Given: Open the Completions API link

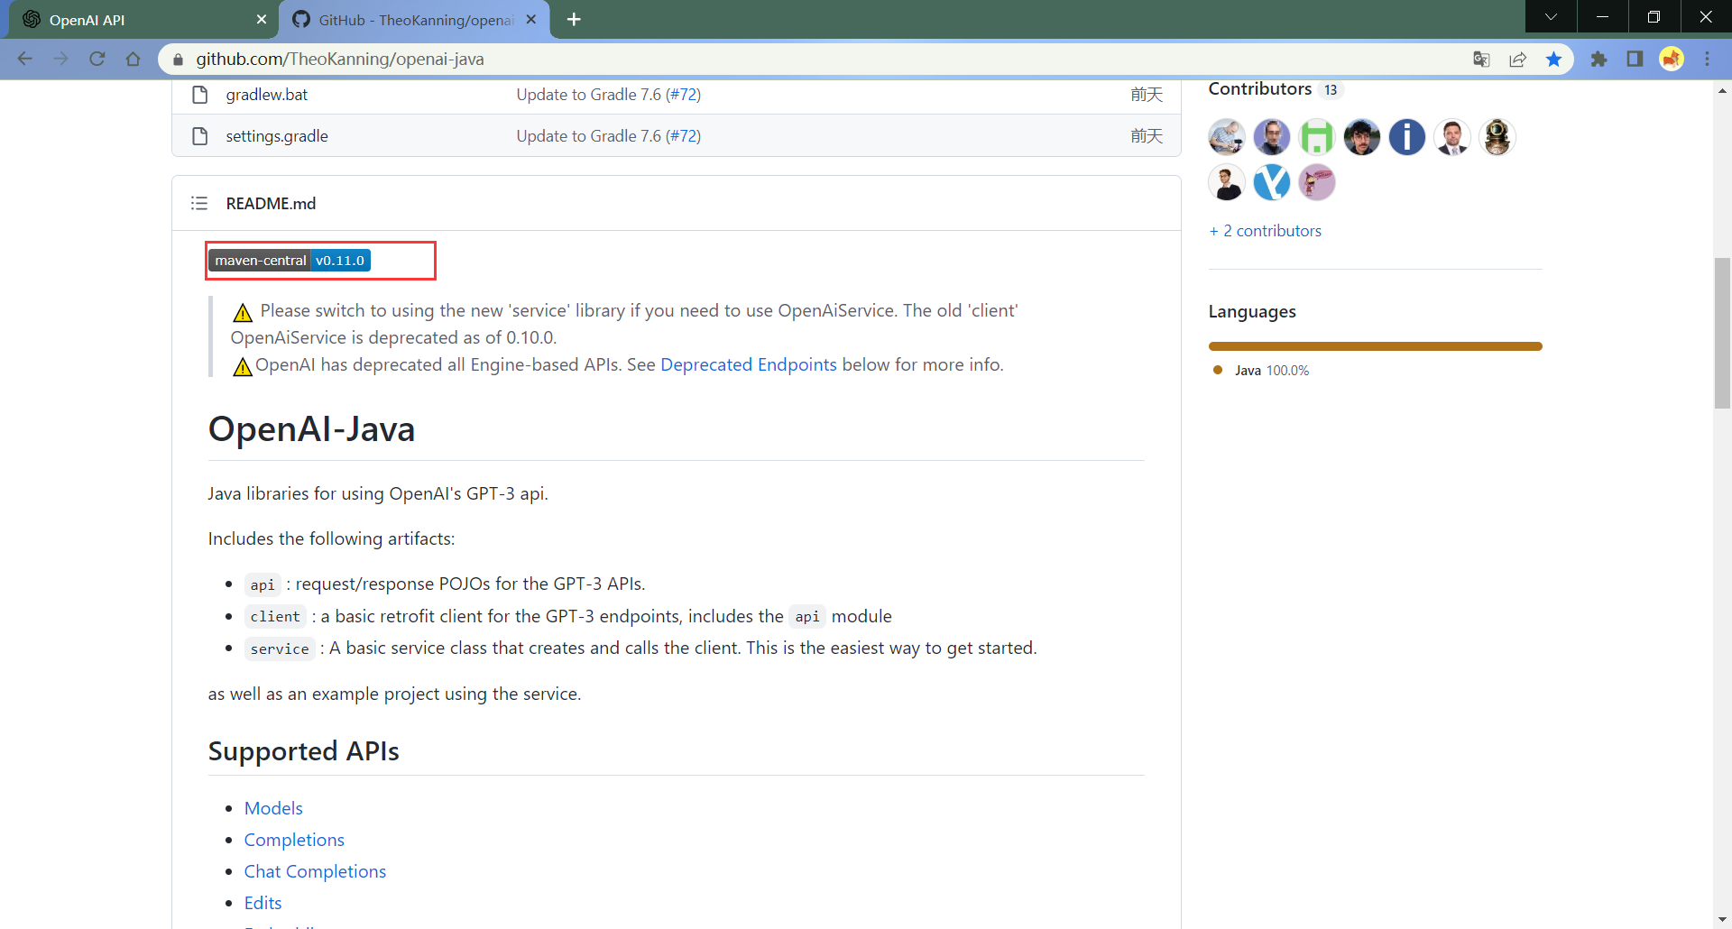Looking at the screenshot, I should 294,840.
